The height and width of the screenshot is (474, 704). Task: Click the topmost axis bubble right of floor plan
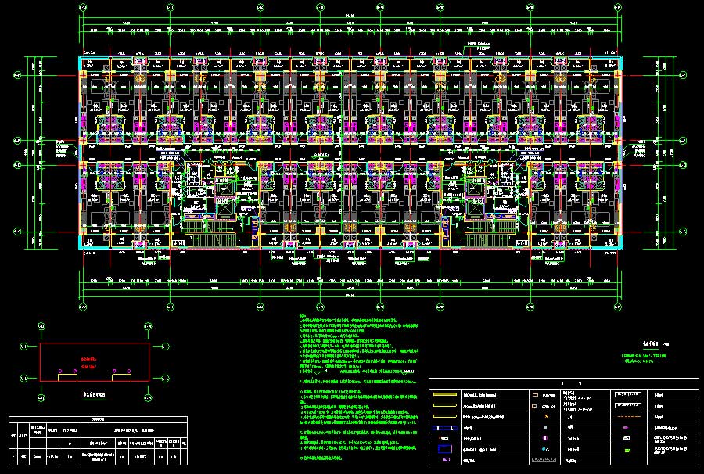point(683,75)
